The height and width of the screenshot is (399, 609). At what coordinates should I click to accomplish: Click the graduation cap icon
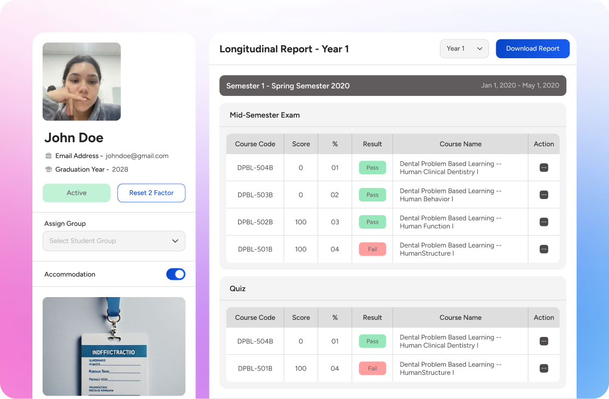[x=49, y=169]
